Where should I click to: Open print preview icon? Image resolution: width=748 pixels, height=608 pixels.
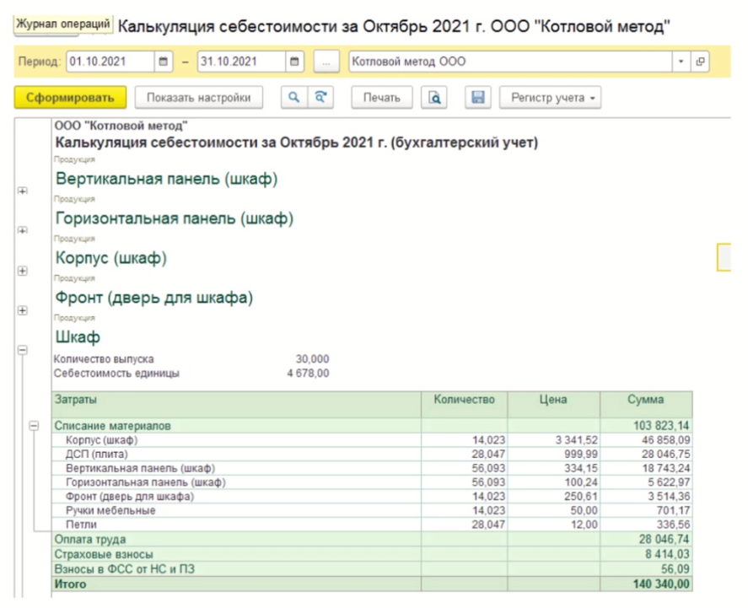pyautogui.click(x=434, y=98)
